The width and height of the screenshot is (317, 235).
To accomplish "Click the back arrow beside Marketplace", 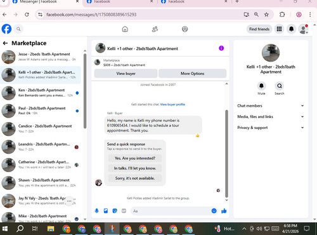I will click(x=5, y=43).
